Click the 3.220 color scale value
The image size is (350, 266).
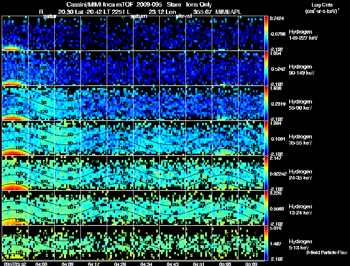point(276,193)
